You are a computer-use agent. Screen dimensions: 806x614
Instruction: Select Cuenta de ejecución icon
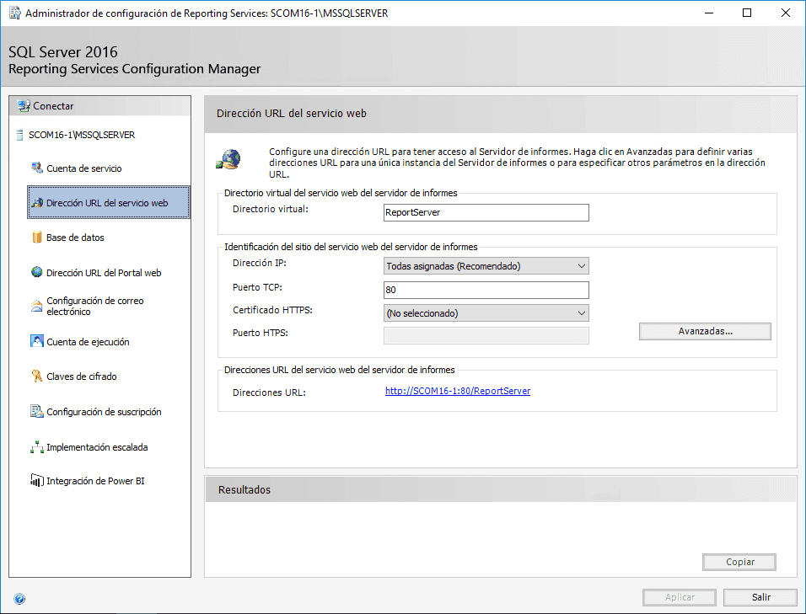pyautogui.click(x=36, y=341)
